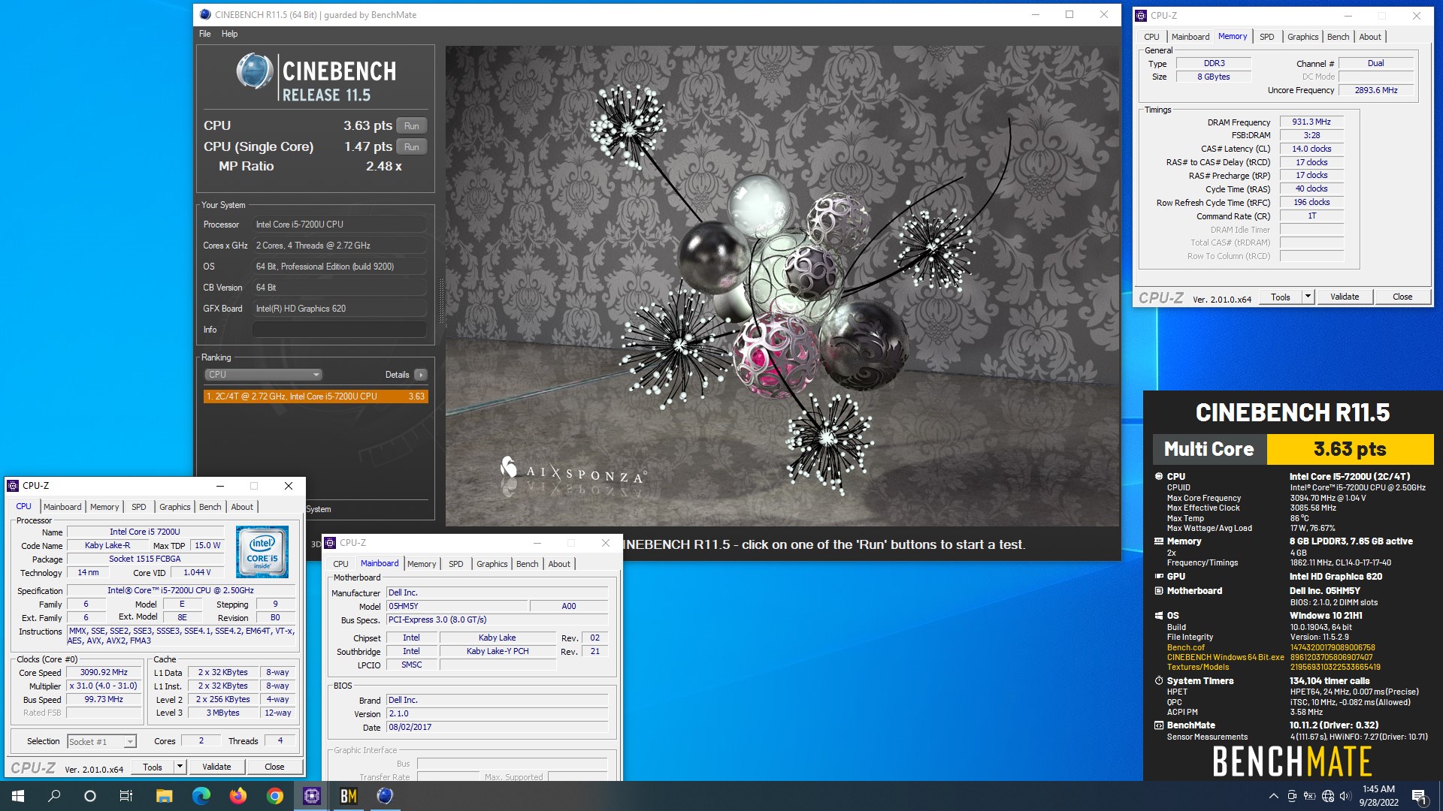Open the Windows Start menu
Viewport: 1443px width, 811px height.
tap(18, 796)
